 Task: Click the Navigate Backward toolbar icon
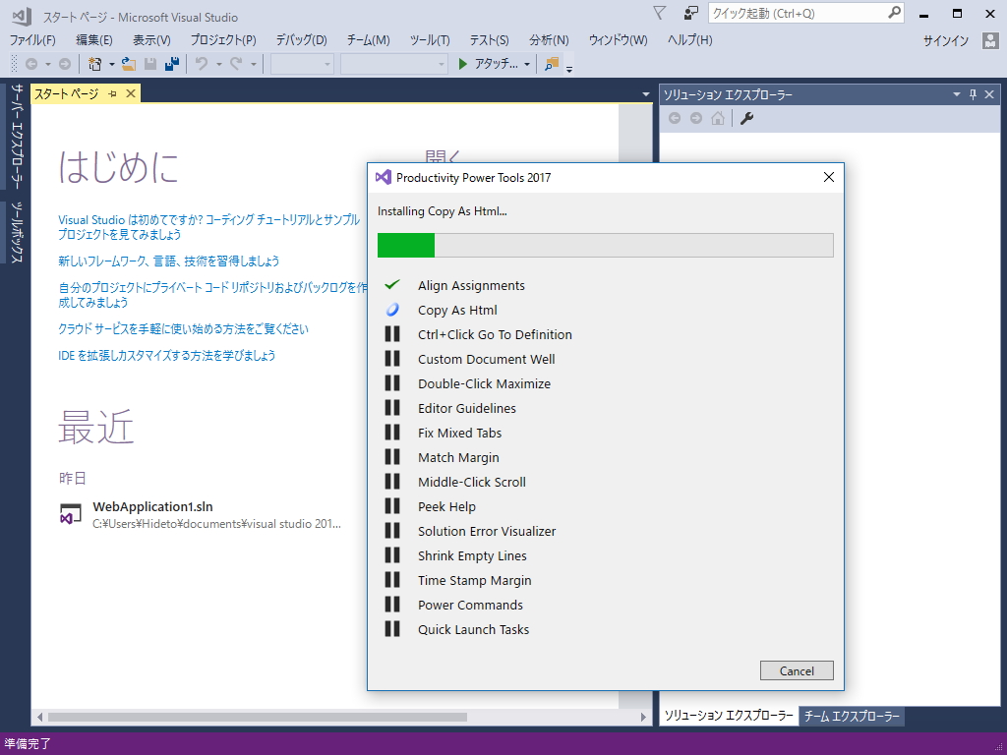(x=30, y=64)
